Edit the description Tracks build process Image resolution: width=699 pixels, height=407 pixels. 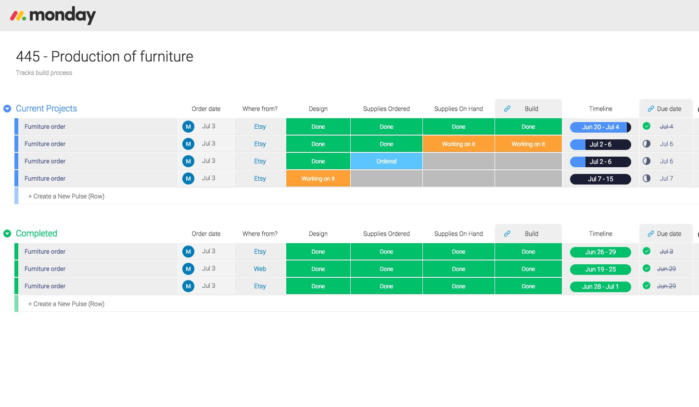44,73
